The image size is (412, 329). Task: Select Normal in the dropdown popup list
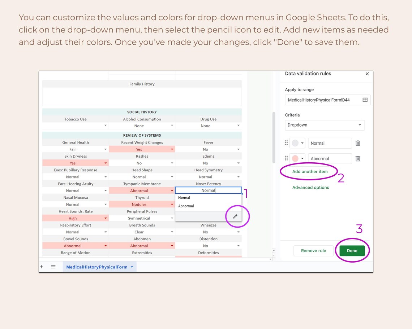tap(208, 198)
